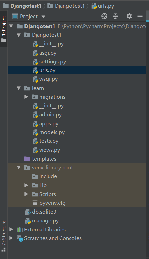Click the settings.py Python file icon
Image resolution: width=149 pixels, height=259 pixels.
(35, 62)
